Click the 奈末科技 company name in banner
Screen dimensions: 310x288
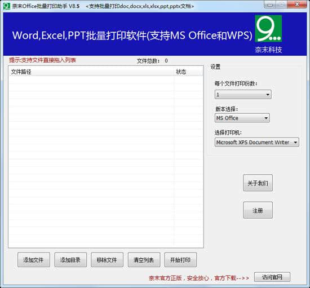click(268, 50)
